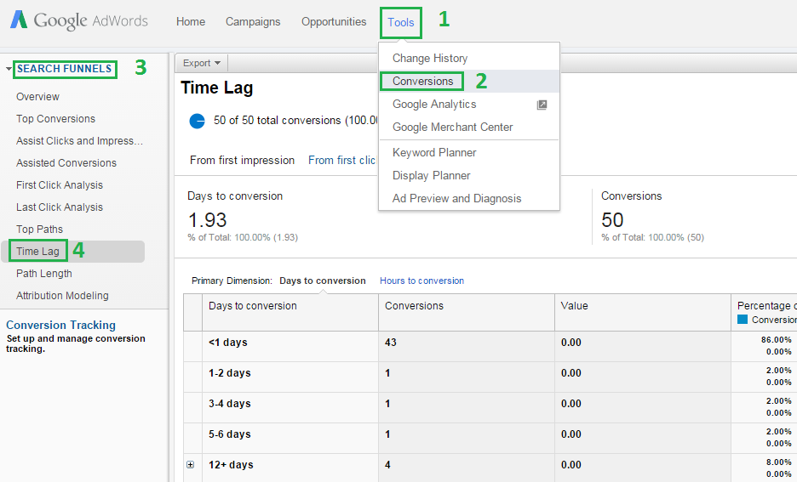Click the Conversions total of 50
This screenshot has height=482, width=797.
pyautogui.click(x=612, y=220)
